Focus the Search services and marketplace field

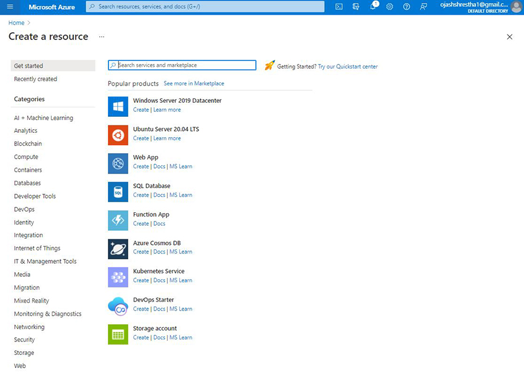(x=185, y=65)
